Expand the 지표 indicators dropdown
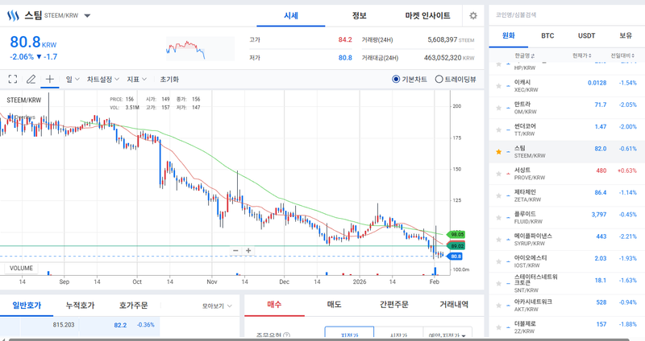Viewport: 645px width, 341px height. coord(136,80)
